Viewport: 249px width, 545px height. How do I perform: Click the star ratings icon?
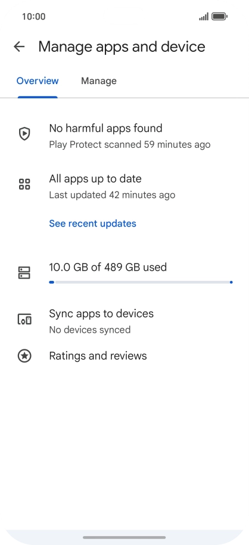tap(24, 356)
